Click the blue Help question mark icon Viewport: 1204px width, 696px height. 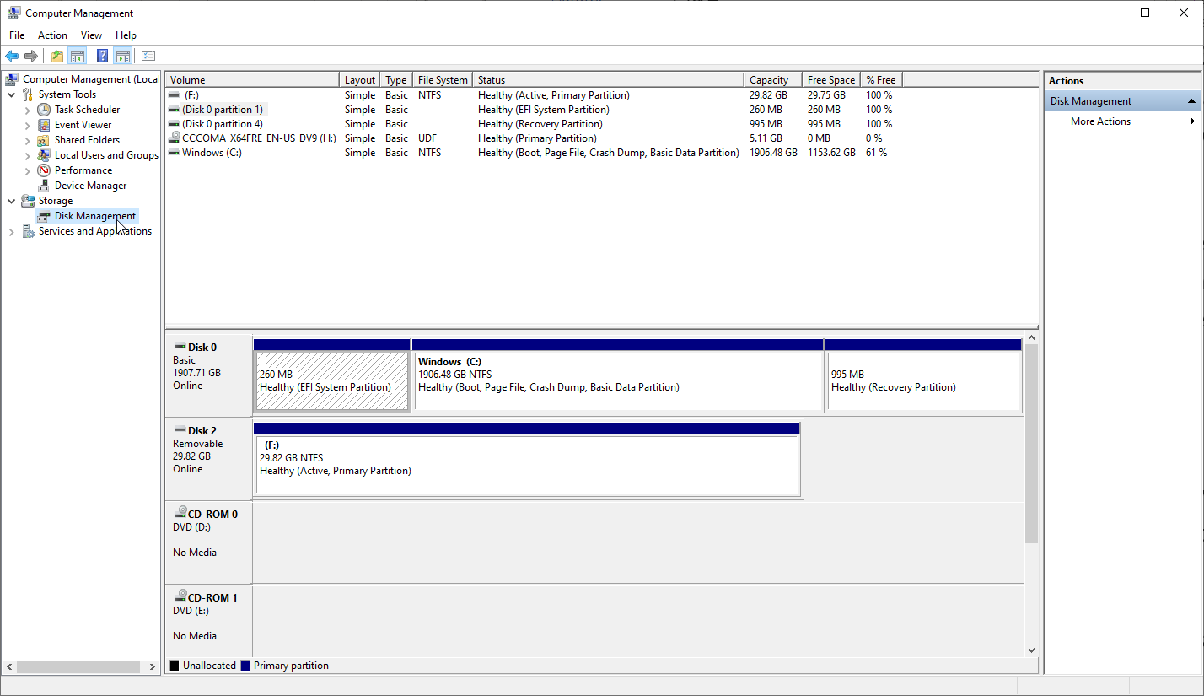click(102, 57)
